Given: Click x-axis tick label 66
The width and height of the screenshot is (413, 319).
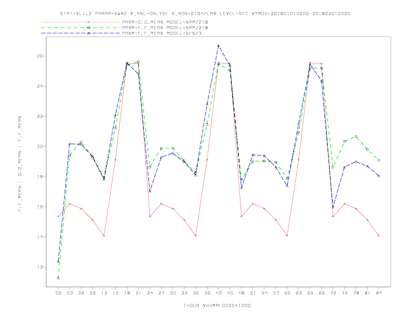Looking at the screenshot, I should click(310, 293).
